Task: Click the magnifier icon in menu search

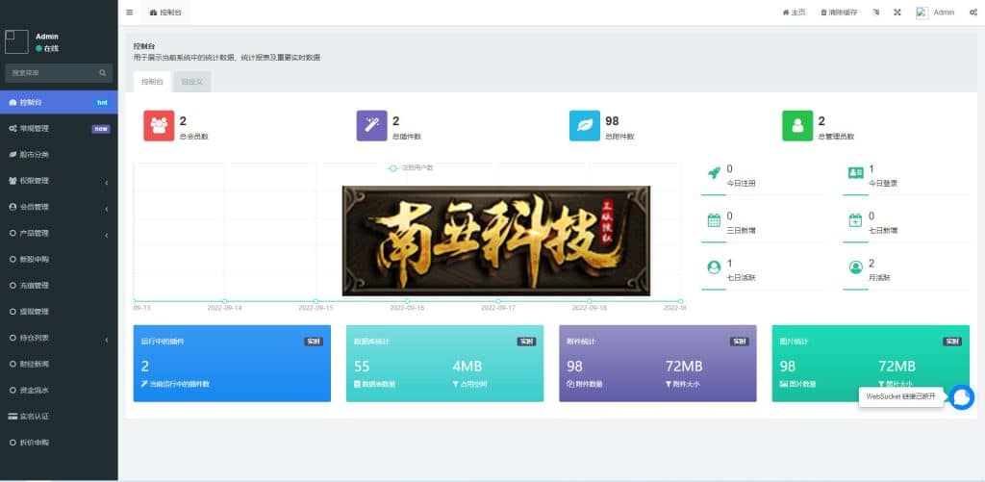Action: click(102, 73)
